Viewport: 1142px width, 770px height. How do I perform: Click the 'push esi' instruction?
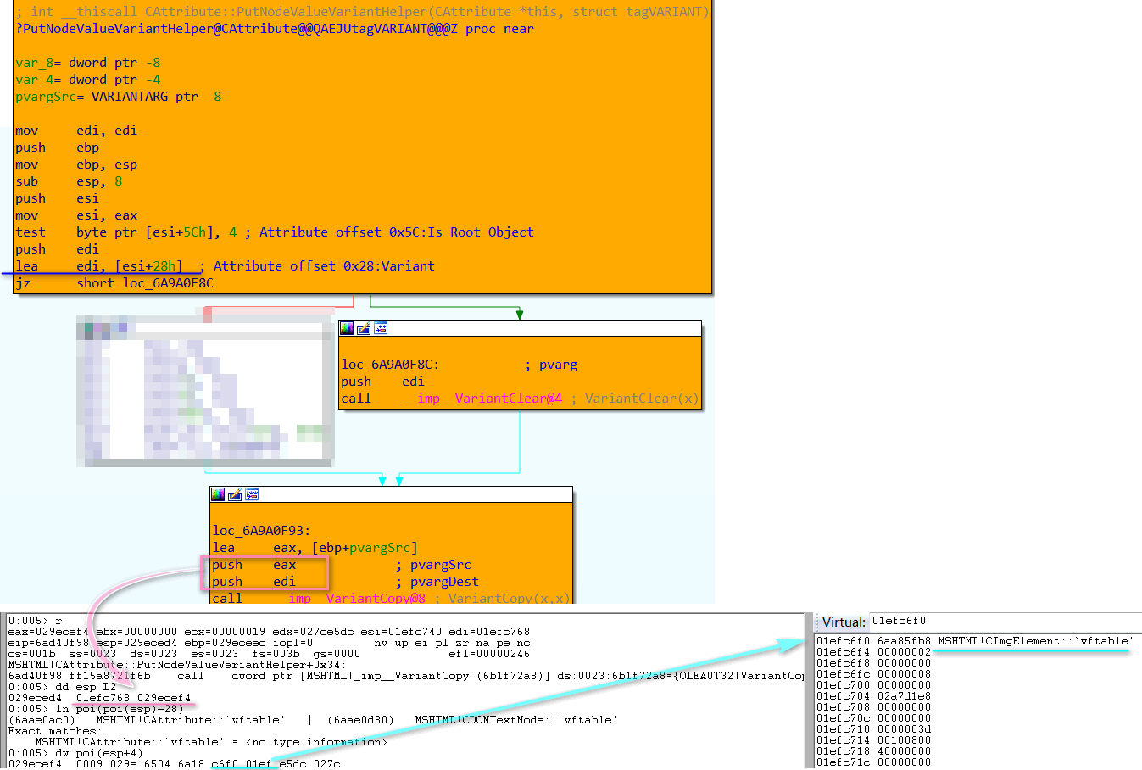[x=58, y=198]
